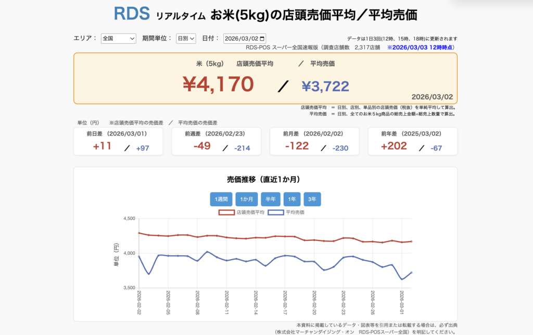Image resolution: width=533 pixels, height=335 pixels.
Task: Show the 1年 price trend
Action: coord(292,199)
